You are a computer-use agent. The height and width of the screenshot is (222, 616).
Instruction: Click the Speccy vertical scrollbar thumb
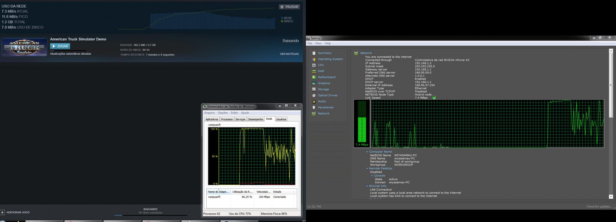611,85
